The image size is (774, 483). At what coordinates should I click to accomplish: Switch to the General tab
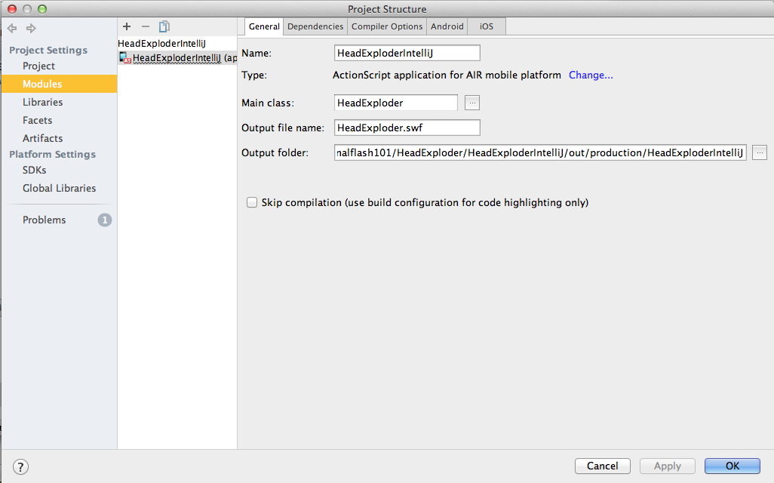tap(264, 26)
